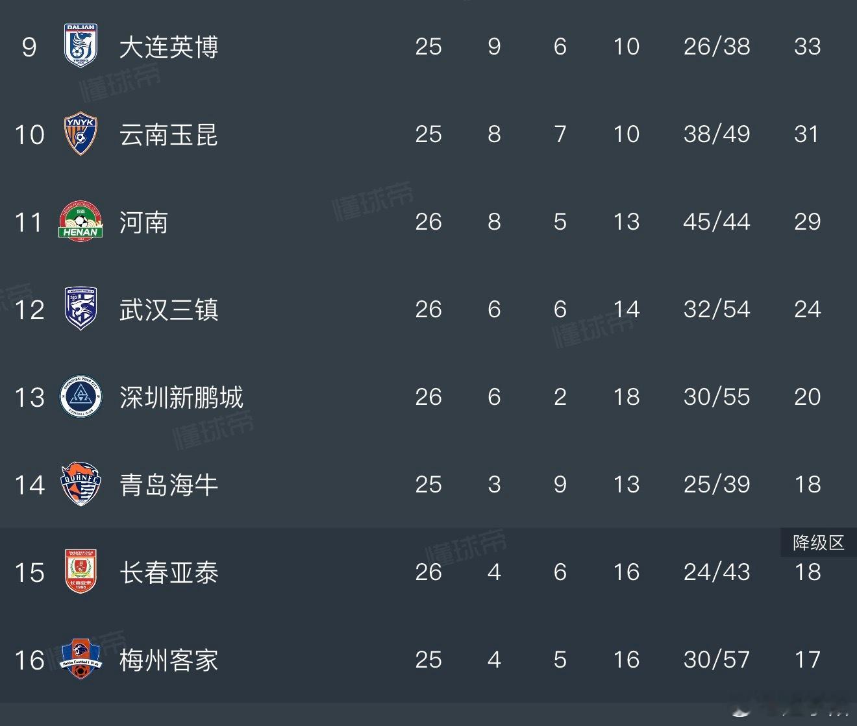This screenshot has height=726, width=857.
Task: Select the 河南 team name
Action: click(144, 222)
